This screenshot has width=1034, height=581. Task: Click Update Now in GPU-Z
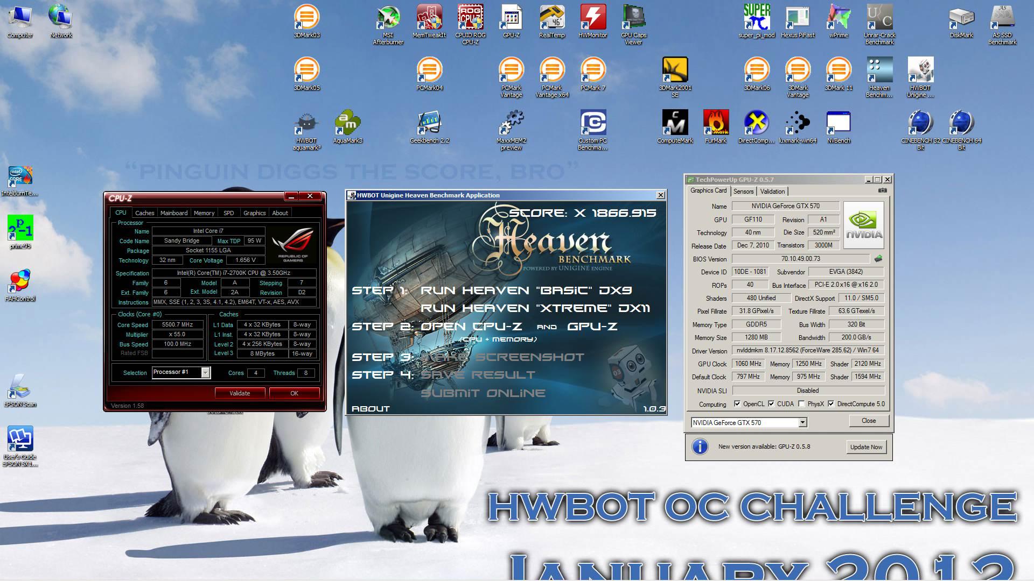(866, 447)
